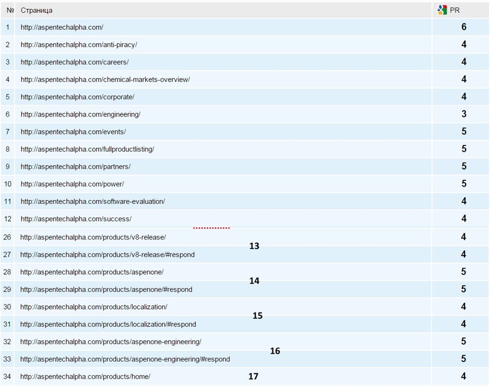Click the Страница column header
490x386 pixels.
(x=36, y=10)
